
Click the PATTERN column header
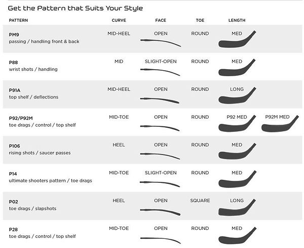(x=19, y=20)
